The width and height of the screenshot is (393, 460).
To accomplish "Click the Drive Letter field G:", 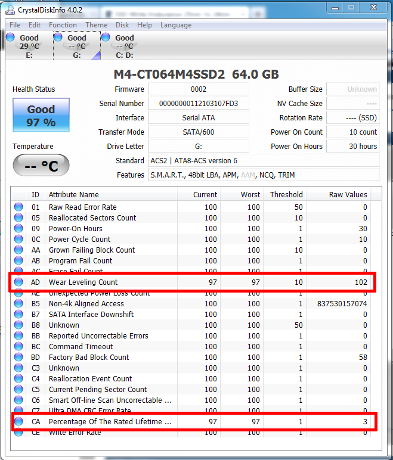I will [199, 146].
